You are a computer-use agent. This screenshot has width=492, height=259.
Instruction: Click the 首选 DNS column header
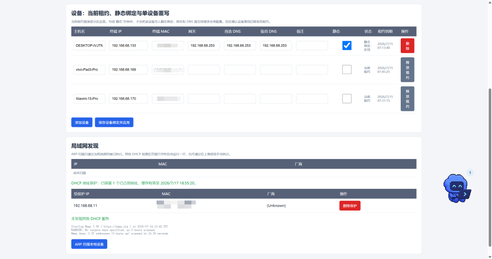pos(233,31)
